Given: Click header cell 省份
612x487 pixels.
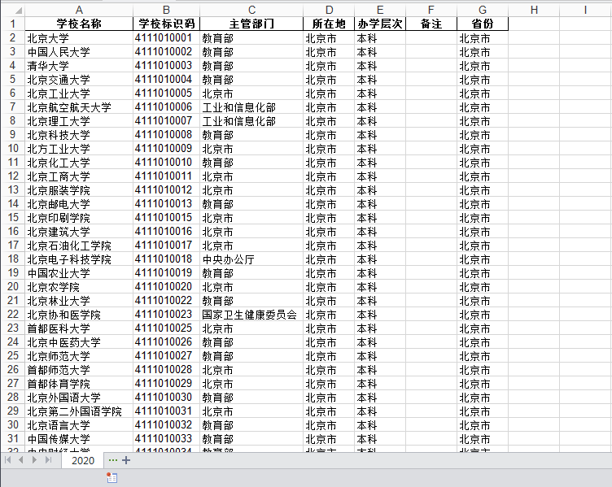Looking at the screenshot, I should 483,24.
